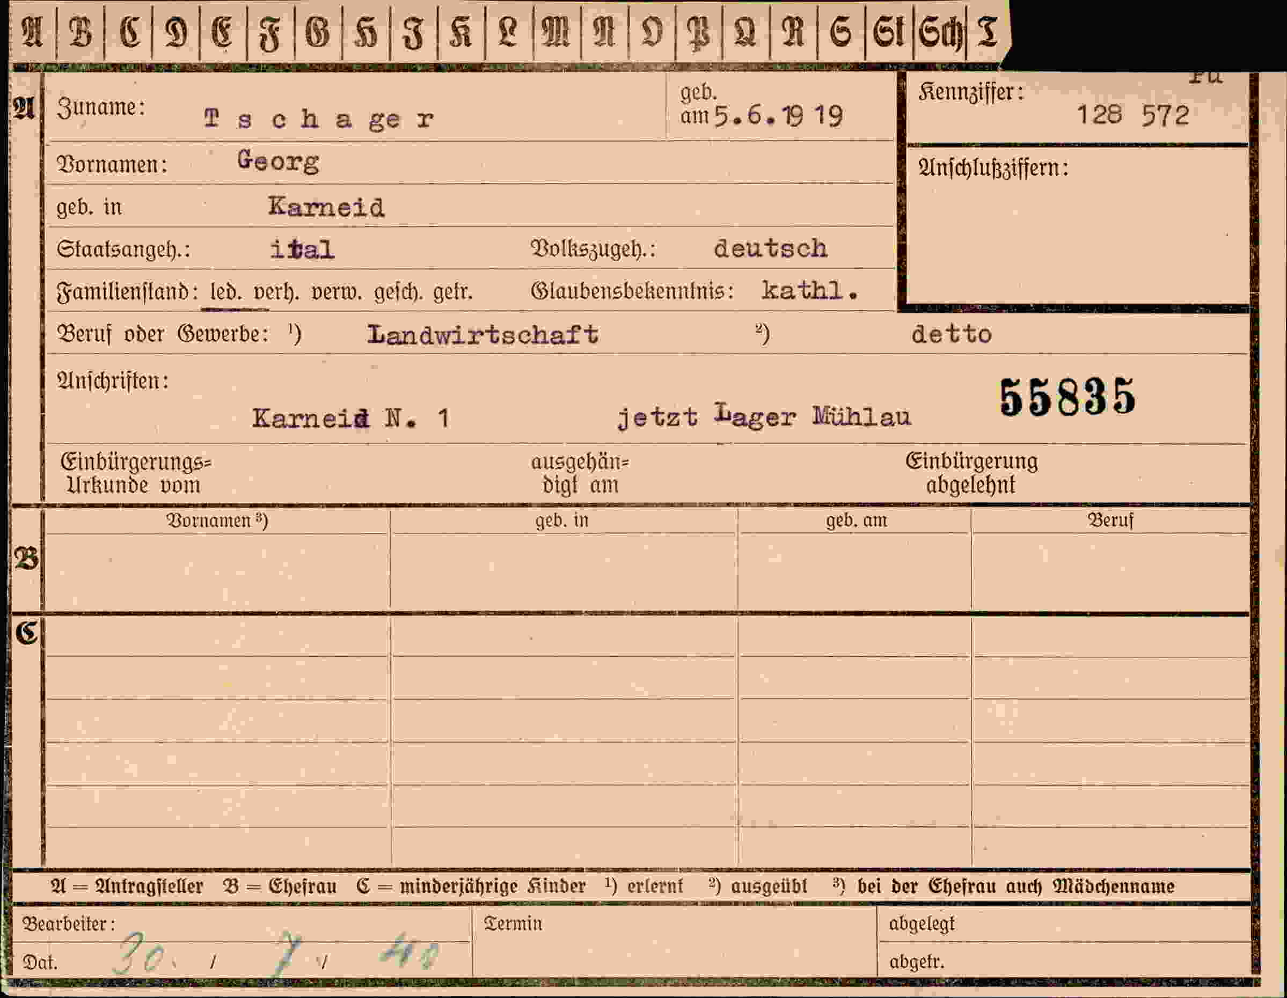1287x998 pixels.
Task: Click the Anschriften label
Action: pyautogui.click(x=113, y=381)
